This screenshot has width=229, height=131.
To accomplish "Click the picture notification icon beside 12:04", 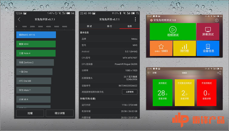I will click(25, 13).
